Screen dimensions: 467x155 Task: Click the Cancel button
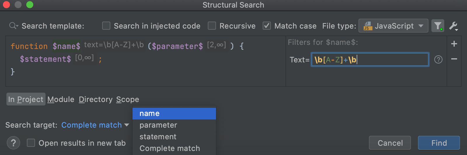coord(390,143)
